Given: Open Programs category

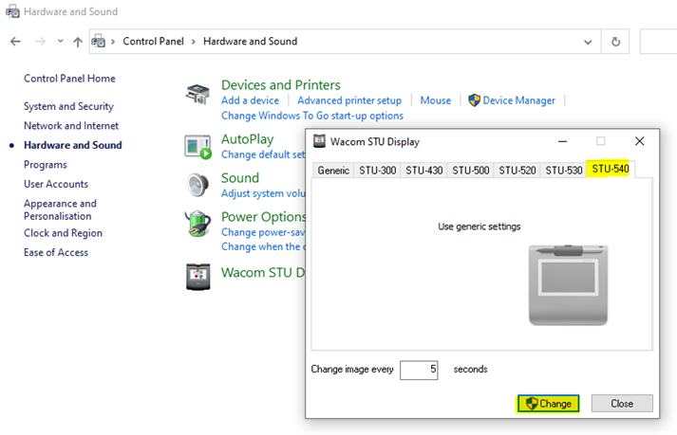Looking at the screenshot, I should 46,165.
